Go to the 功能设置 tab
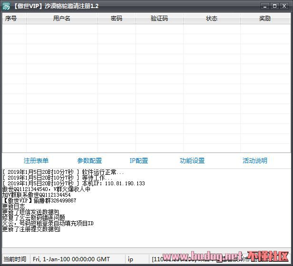Image resolution: width=293 pixels, height=266 pixels. coord(192,161)
